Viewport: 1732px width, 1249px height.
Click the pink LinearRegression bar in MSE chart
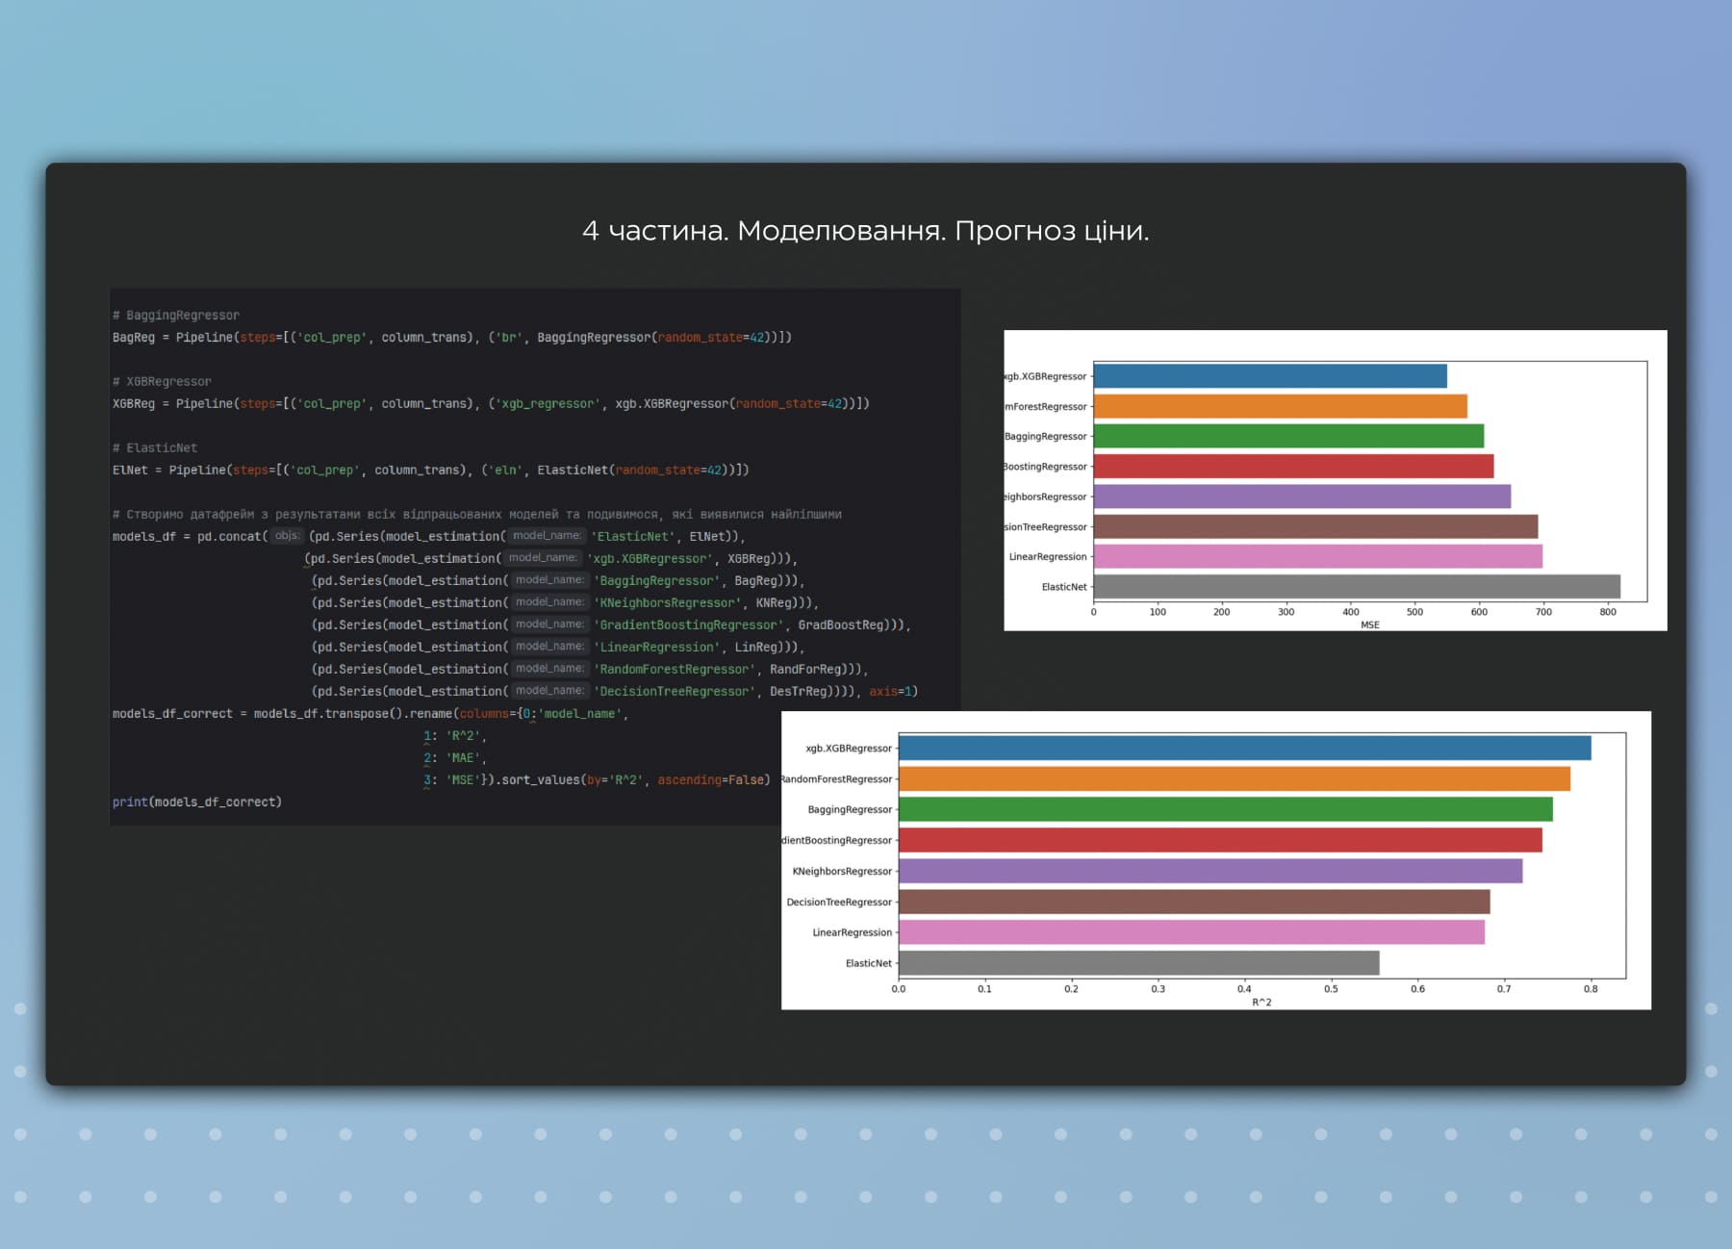point(1318,557)
